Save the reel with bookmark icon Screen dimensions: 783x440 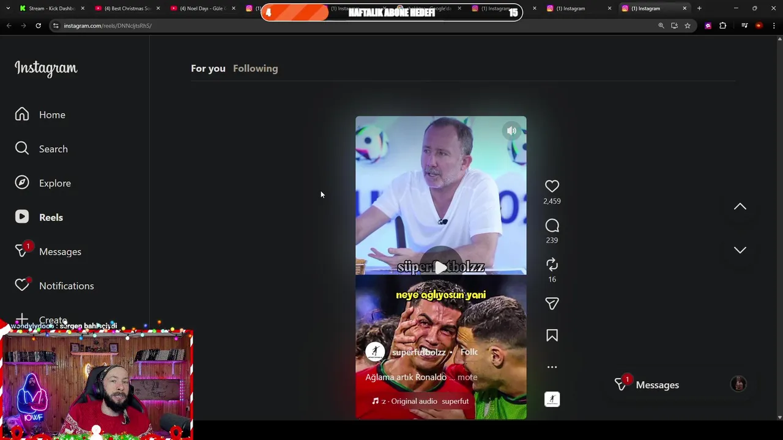552,335
